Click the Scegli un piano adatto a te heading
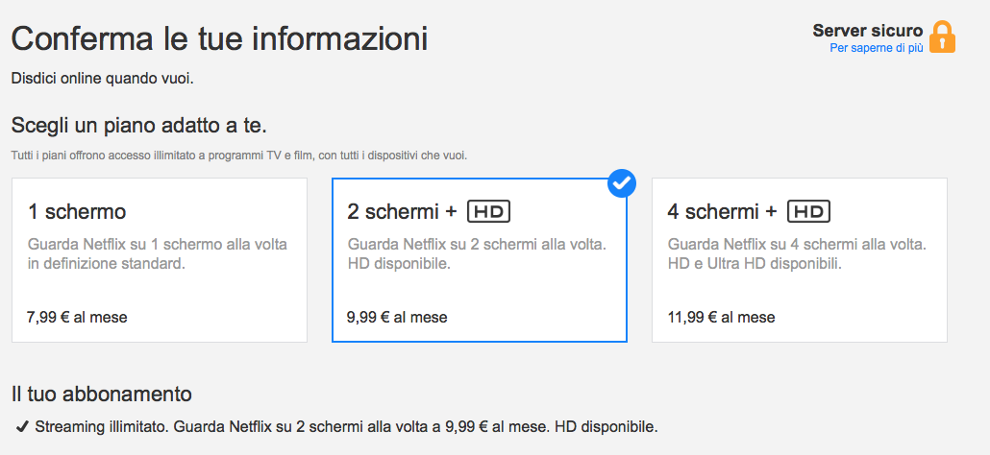990x455 pixels. click(138, 125)
